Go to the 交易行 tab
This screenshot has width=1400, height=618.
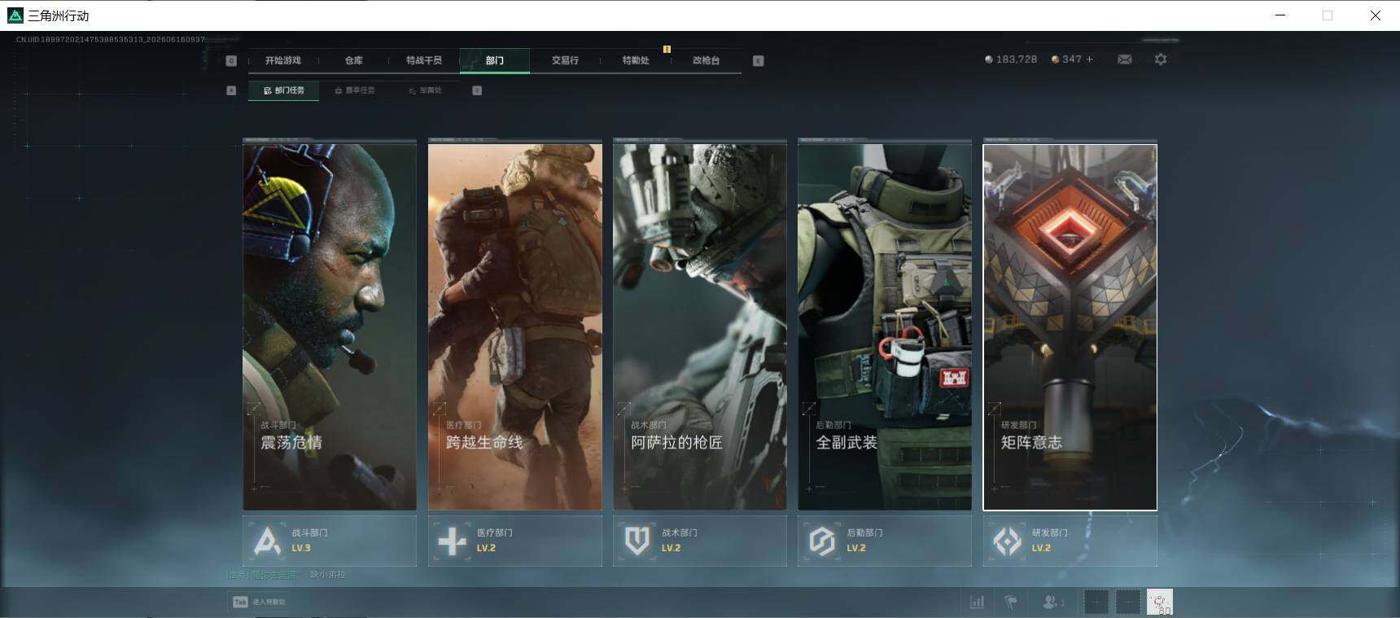pos(565,60)
